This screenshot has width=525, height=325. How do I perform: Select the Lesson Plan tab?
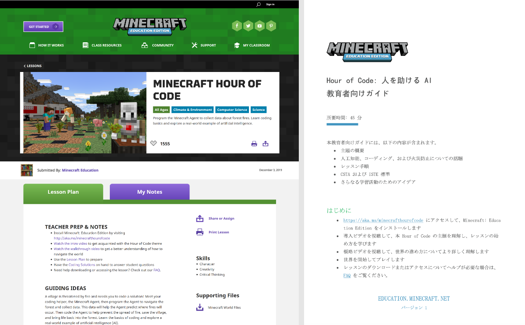[63, 192]
